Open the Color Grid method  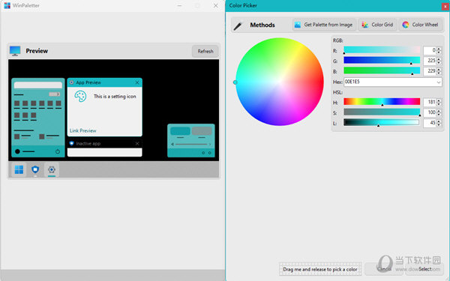(x=377, y=25)
